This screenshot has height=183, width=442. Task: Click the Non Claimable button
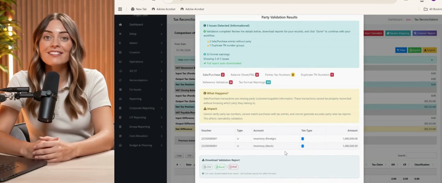pyautogui.click(x=373, y=33)
